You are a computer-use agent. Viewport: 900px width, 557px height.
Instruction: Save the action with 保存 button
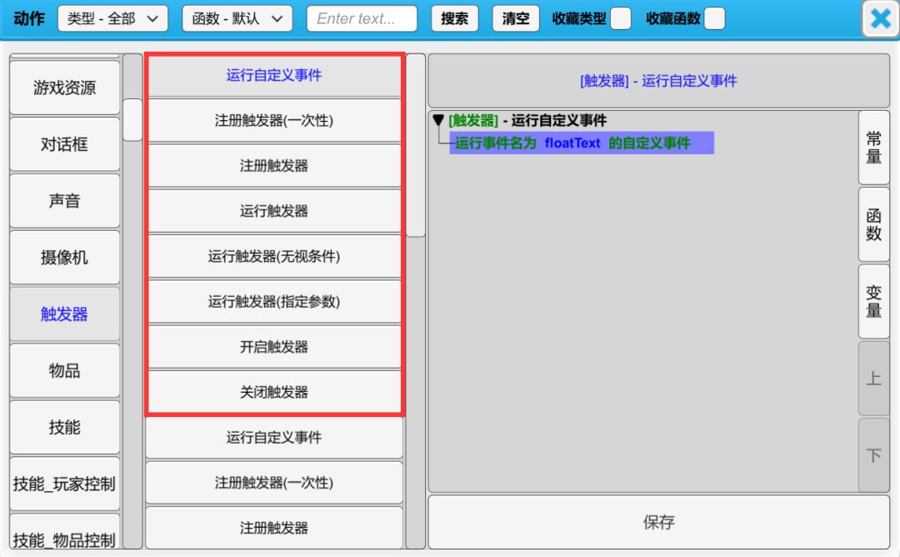coord(658,523)
